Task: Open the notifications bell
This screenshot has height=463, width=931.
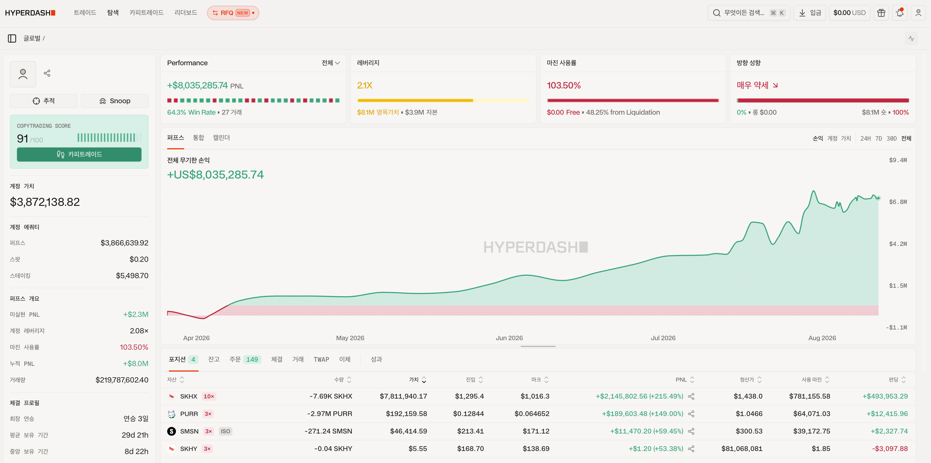Action: [x=900, y=13]
